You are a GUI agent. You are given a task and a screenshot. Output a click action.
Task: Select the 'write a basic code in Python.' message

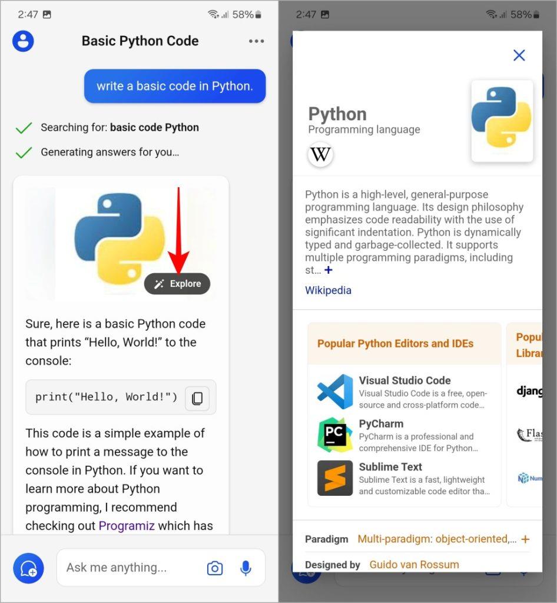pyautogui.click(x=175, y=86)
